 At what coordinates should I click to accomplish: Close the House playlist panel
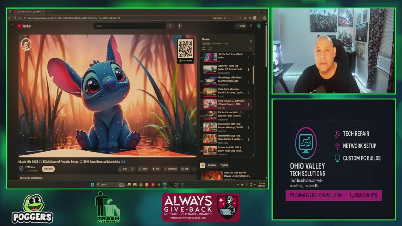coord(251,41)
